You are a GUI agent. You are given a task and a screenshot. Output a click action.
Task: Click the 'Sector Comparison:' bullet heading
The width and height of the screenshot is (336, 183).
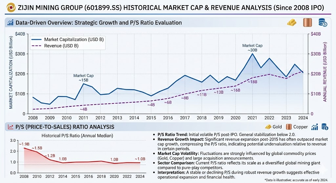coord(176,163)
